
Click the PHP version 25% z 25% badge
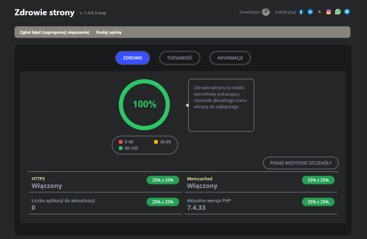318,202
